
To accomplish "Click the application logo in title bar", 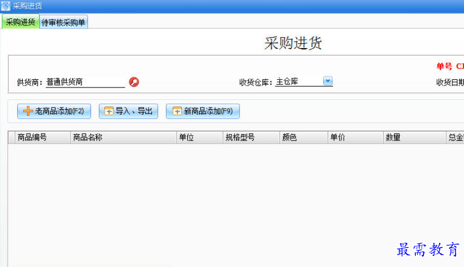I will [x=6, y=6].
